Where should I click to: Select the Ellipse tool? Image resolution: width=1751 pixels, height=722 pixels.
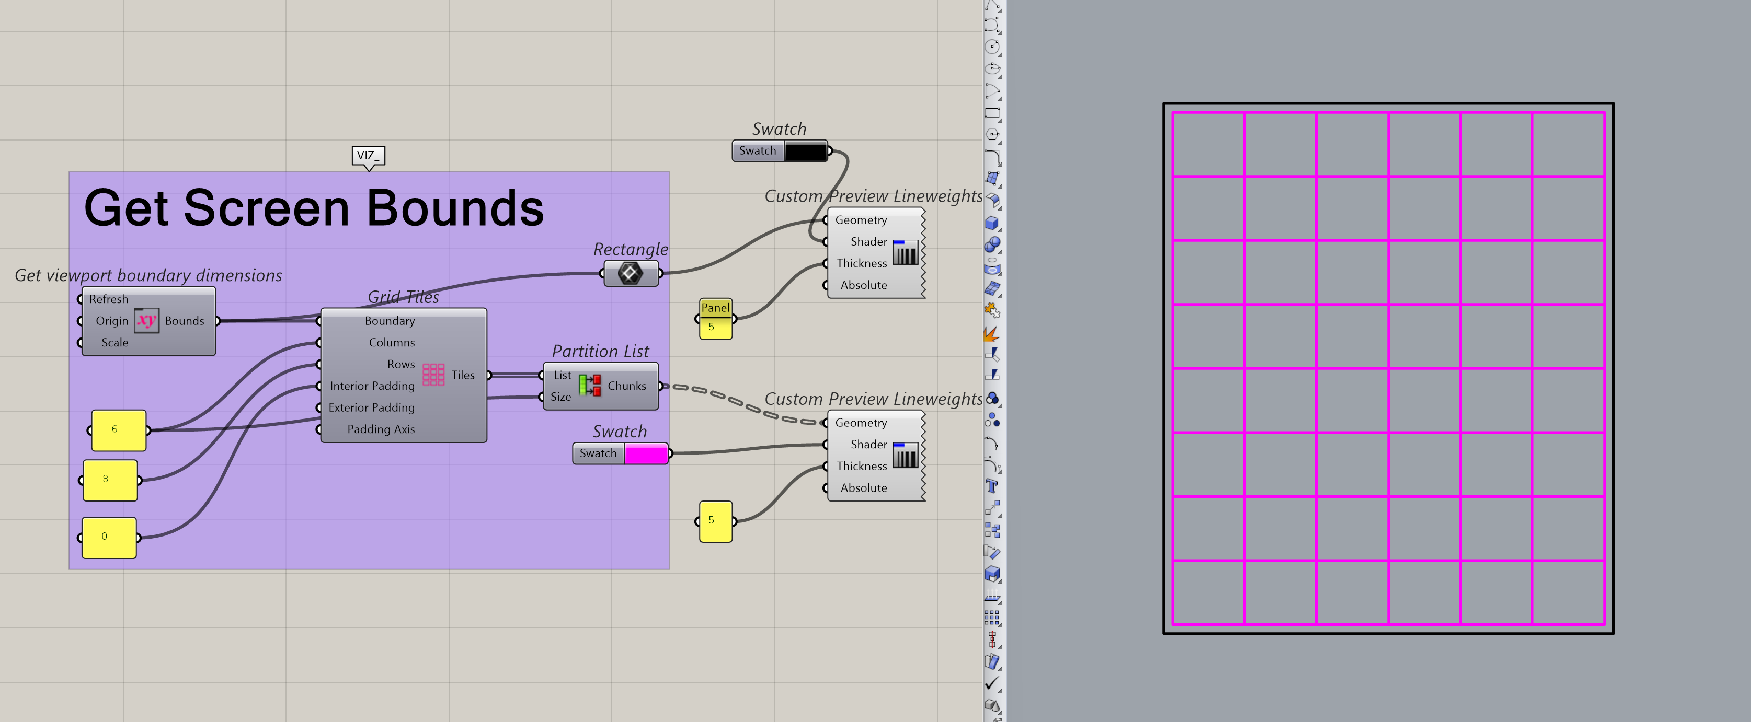coord(992,68)
